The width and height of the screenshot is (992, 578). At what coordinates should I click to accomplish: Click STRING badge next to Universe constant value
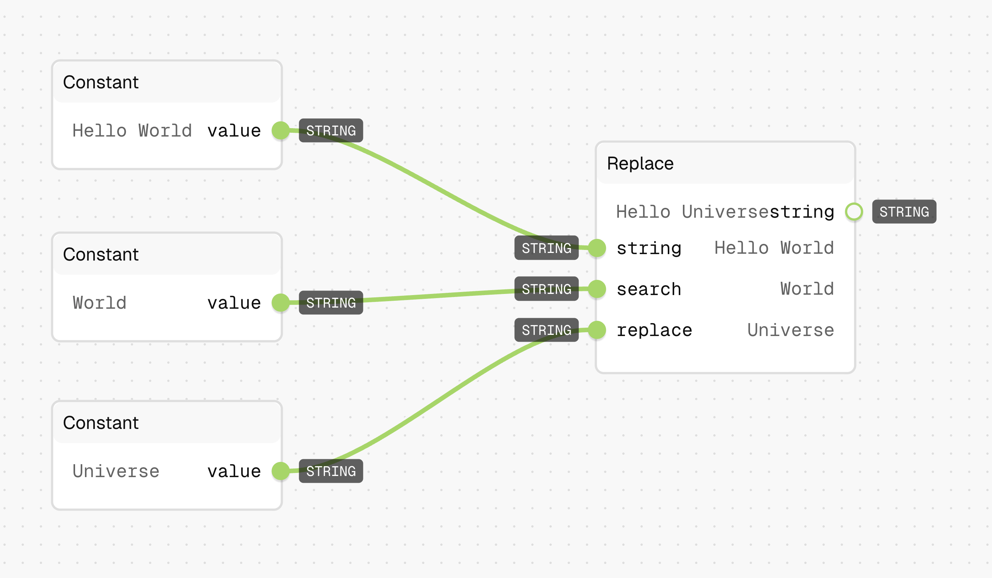pyautogui.click(x=331, y=471)
